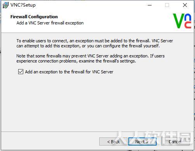195x151 pixels.
Task: Cancel the VNC installation
Action: (x=175, y=142)
